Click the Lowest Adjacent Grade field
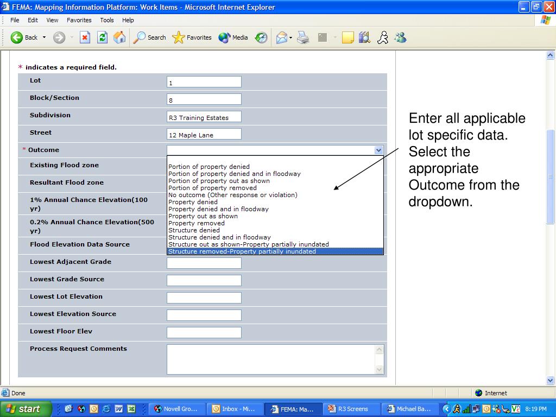Screen dimensions: 556x417 [x=204, y=263]
